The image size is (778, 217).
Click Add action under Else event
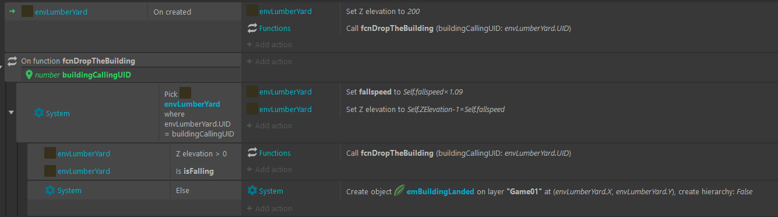pyautogui.click(x=269, y=208)
